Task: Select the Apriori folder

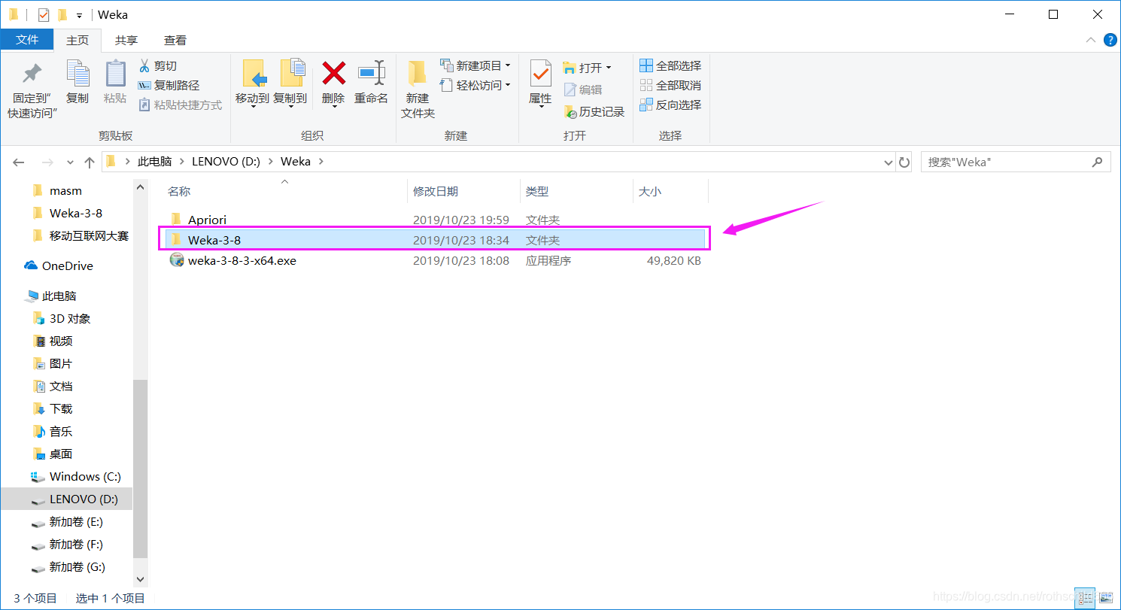Action: click(207, 220)
